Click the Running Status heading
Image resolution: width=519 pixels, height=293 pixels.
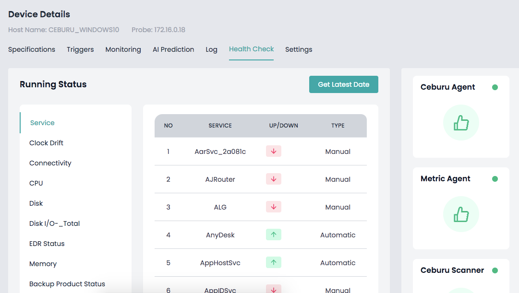pyautogui.click(x=53, y=84)
